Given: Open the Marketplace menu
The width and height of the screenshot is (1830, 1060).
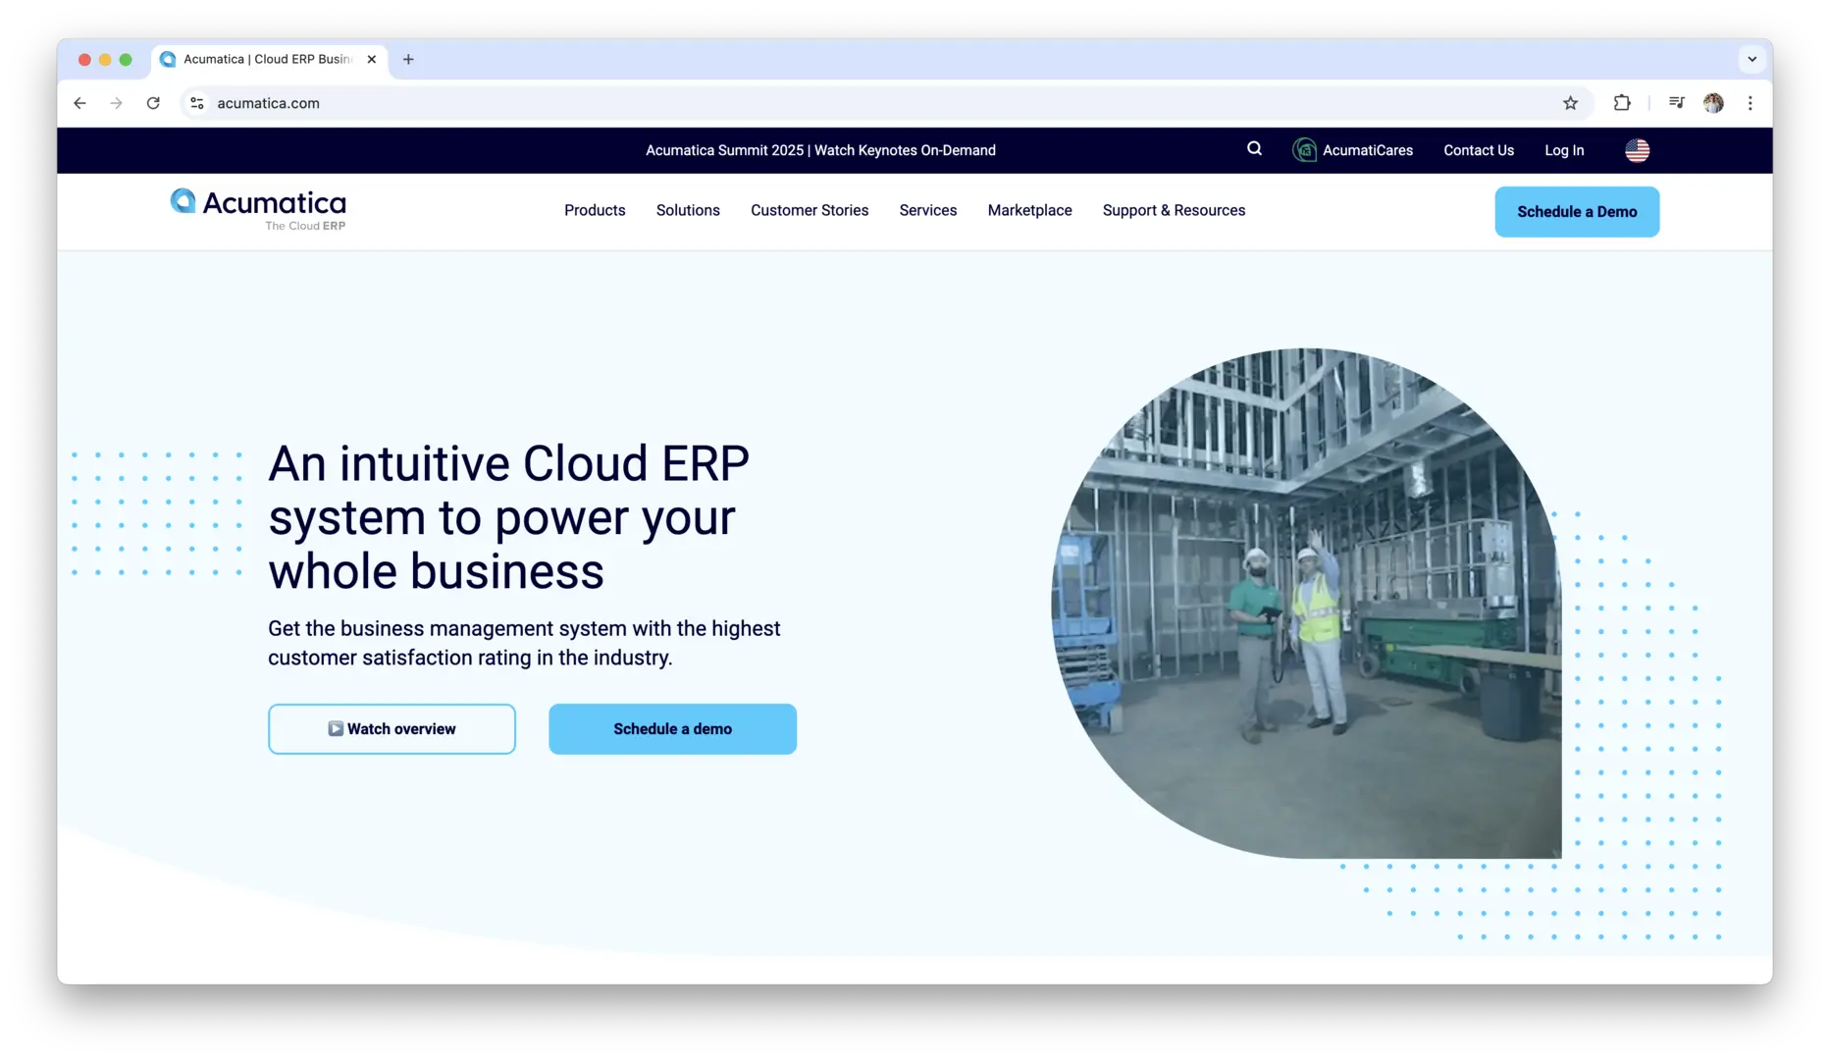Looking at the screenshot, I should pos(1029,210).
